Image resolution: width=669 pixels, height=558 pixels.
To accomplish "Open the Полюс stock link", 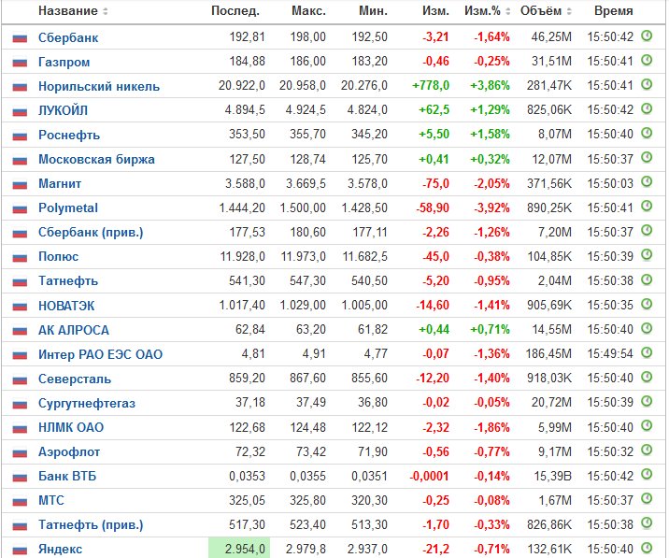I will coord(59,257).
